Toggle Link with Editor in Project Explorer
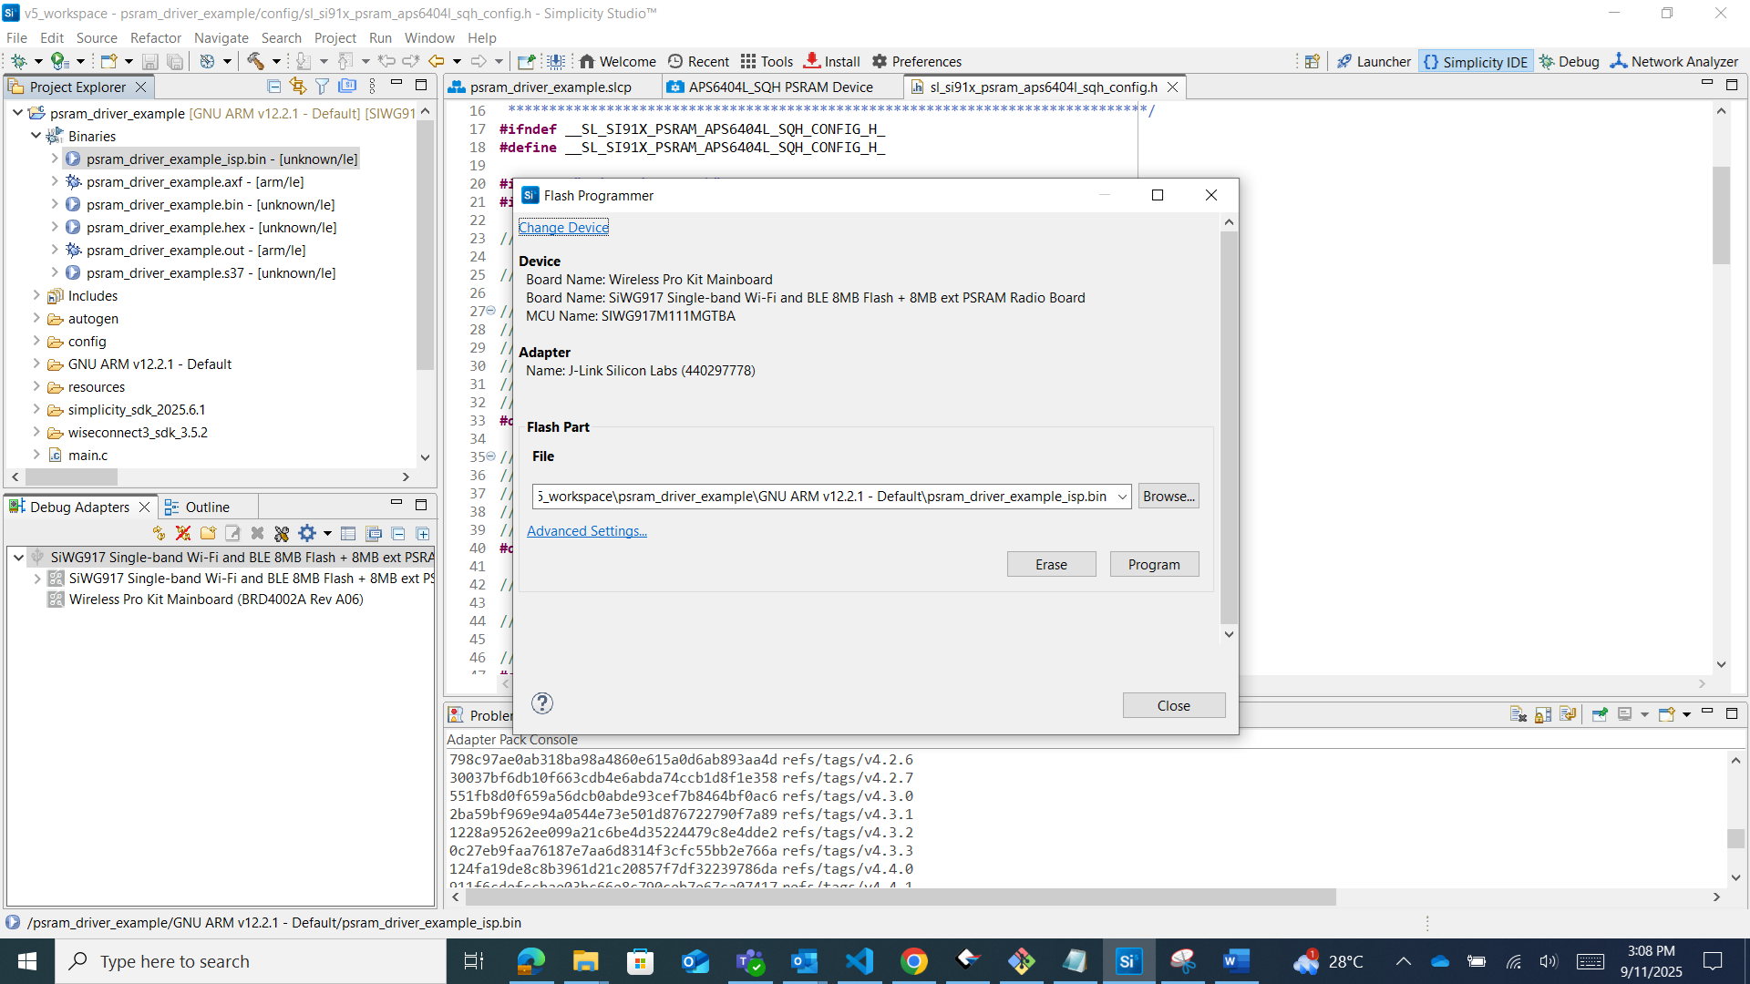1750x984 pixels. coord(297,86)
